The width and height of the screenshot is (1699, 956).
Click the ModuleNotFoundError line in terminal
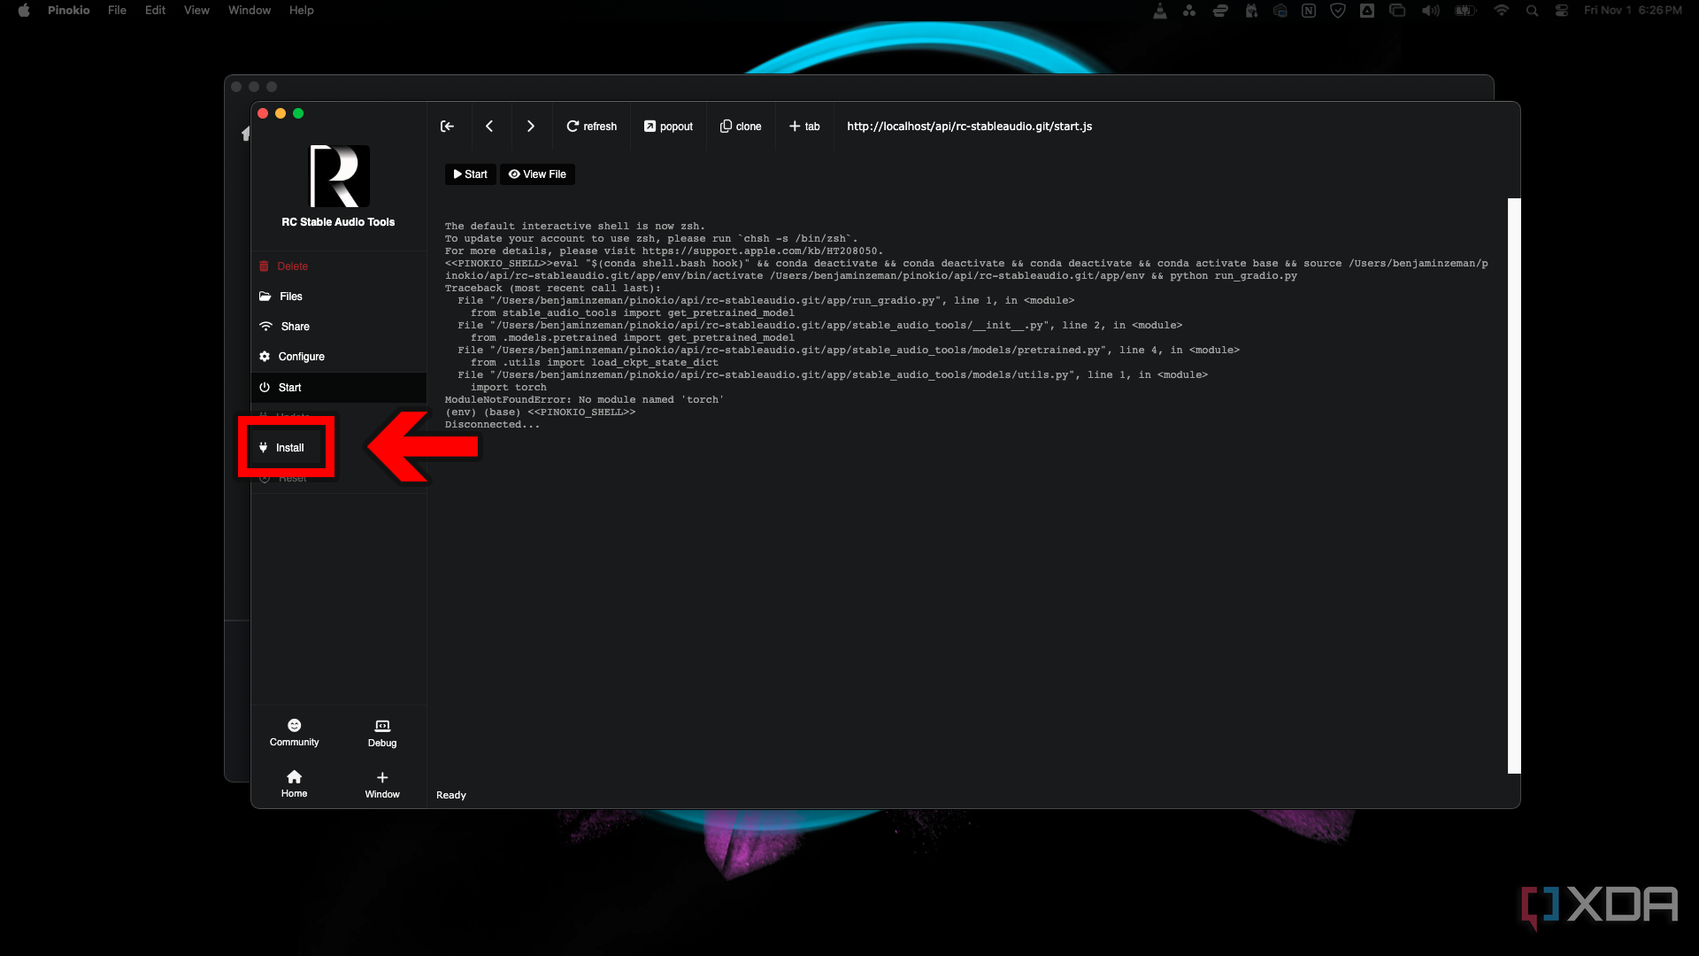(584, 400)
